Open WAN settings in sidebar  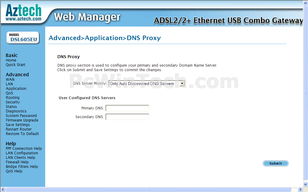(x=10, y=79)
